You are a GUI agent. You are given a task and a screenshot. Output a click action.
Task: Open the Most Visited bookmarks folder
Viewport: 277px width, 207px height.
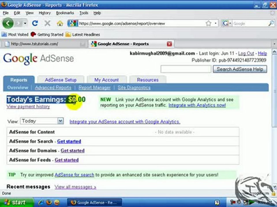pyautogui.click(x=15, y=34)
